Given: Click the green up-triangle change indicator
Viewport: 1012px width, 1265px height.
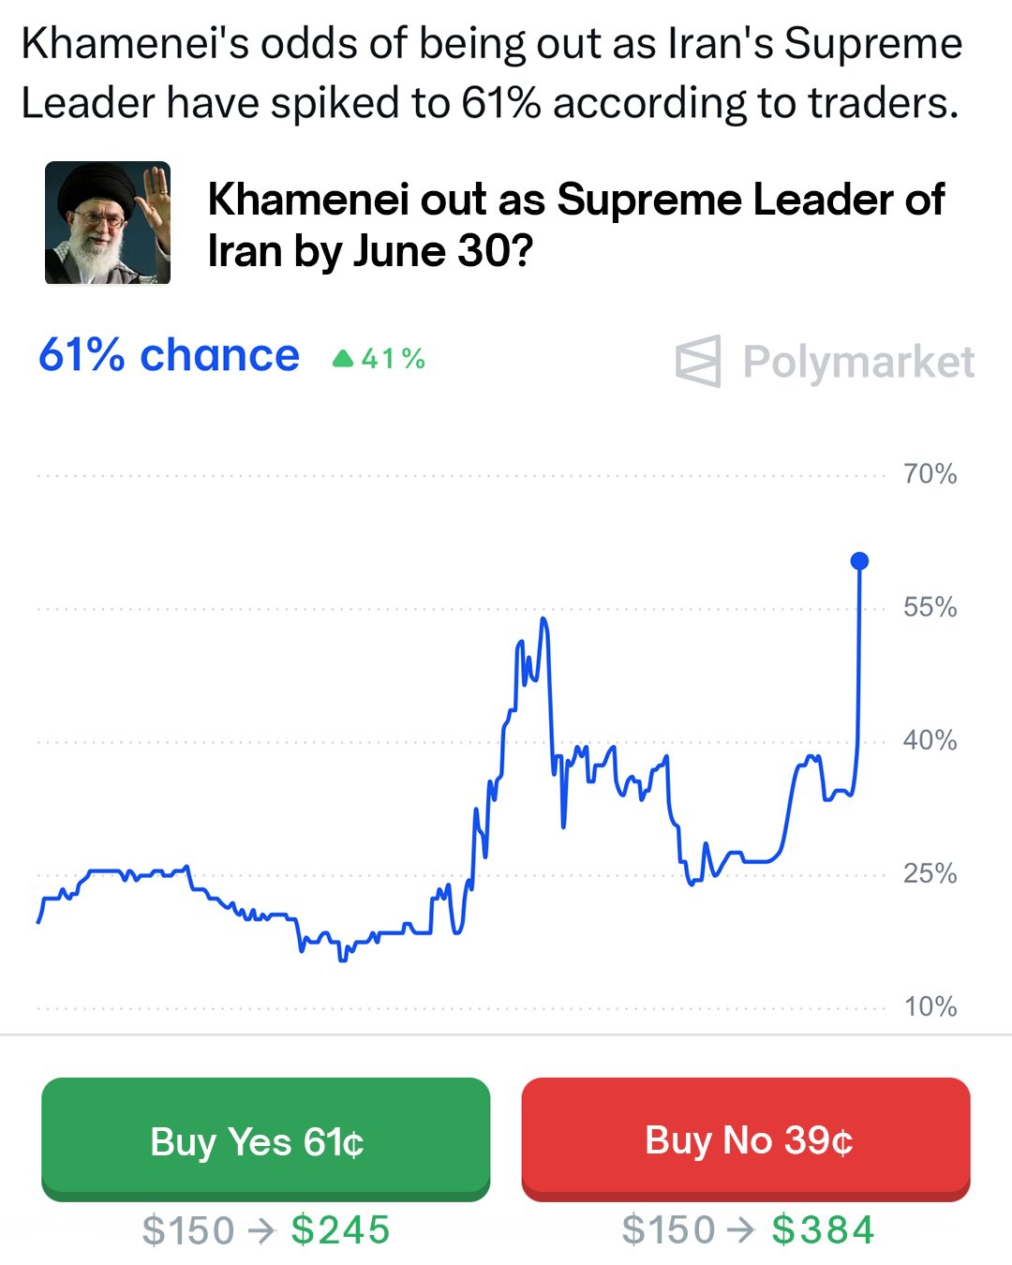Looking at the screenshot, I should point(343,359).
